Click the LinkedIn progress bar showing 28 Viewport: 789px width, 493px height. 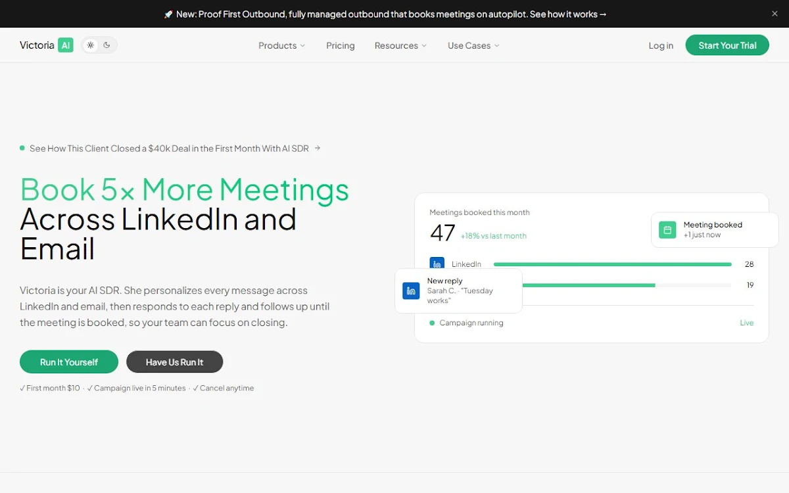[x=612, y=264]
